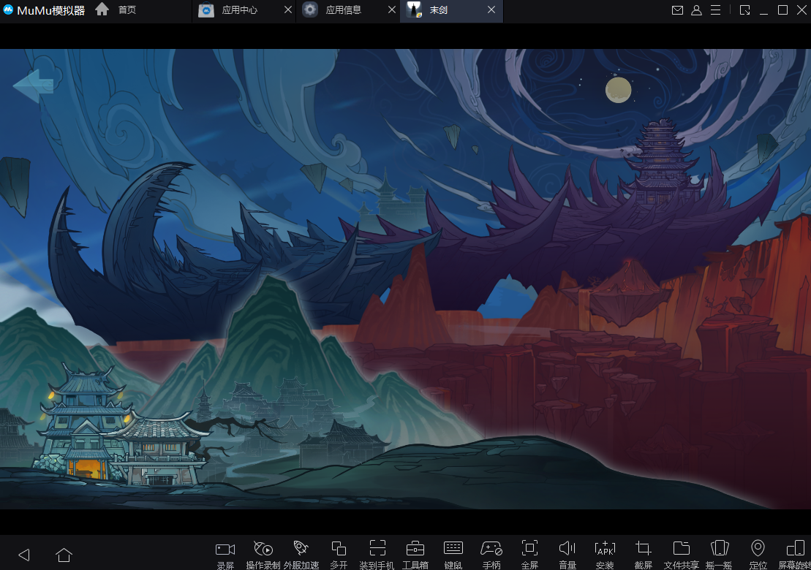
Task: Open 定位 location settings
Action: point(758,555)
